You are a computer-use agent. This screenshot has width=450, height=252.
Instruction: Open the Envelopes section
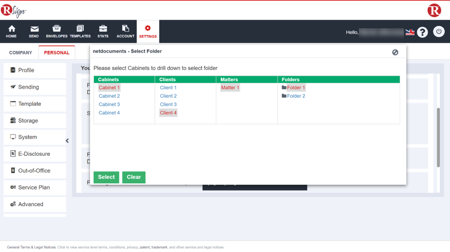click(x=57, y=31)
